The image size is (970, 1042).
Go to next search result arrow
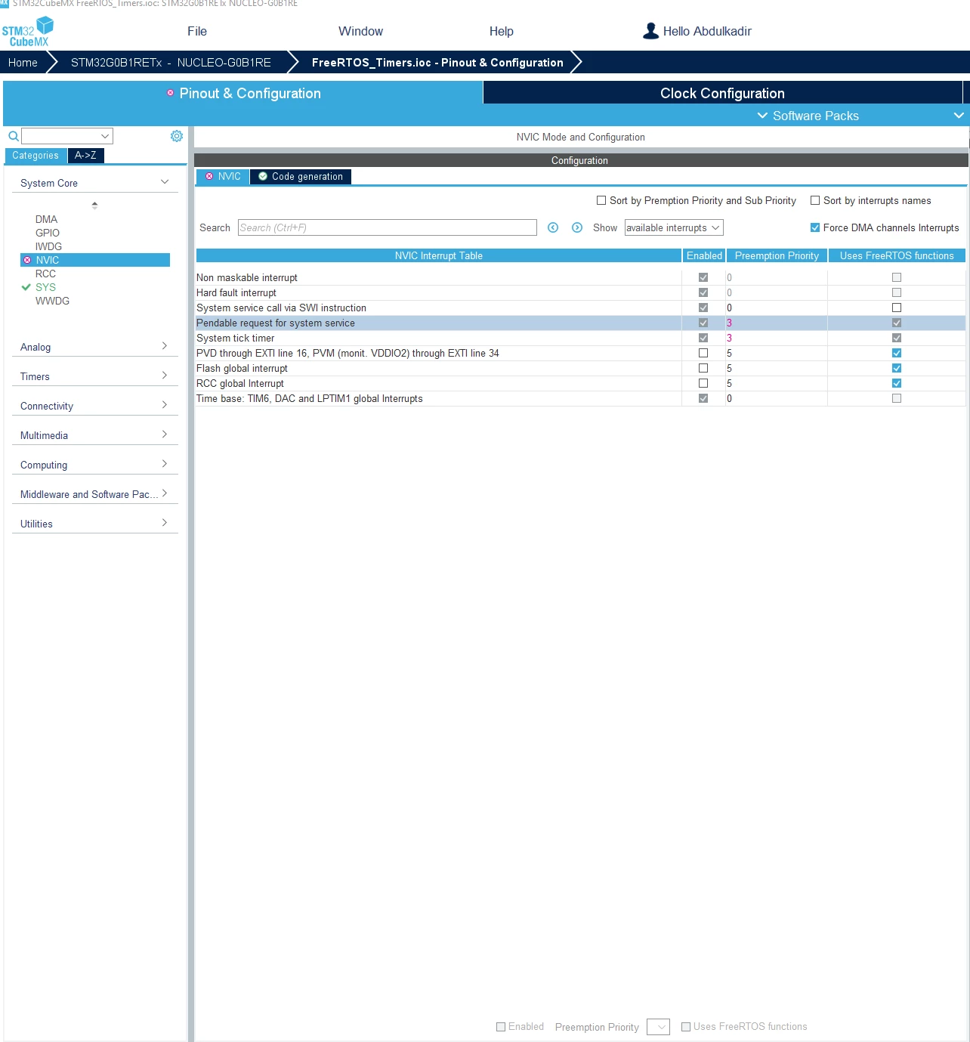[577, 227]
